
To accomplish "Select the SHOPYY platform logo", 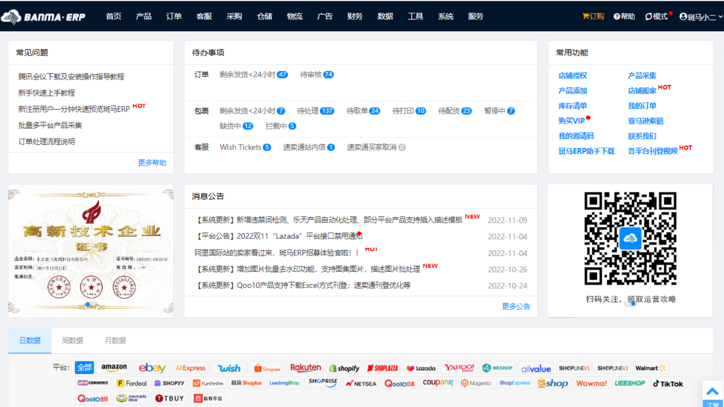I will (170, 383).
